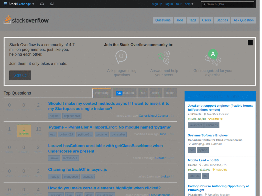Viewport: 262px width, 196px height.
Task: Open the tour link
Action: tap(178, 4)
